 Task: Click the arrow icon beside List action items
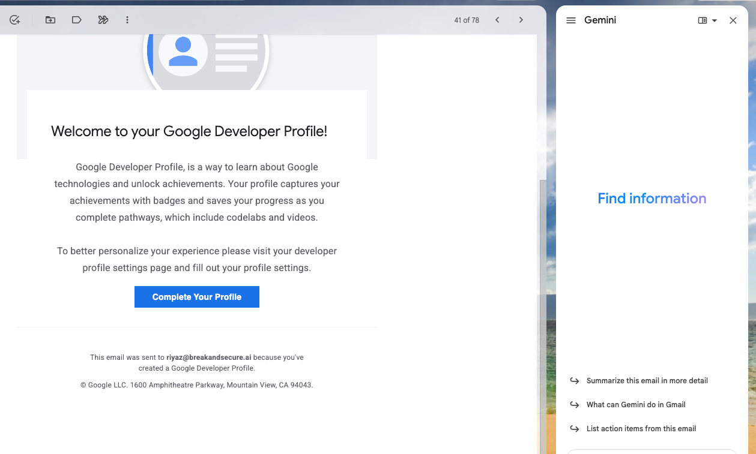tap(575, 429)
